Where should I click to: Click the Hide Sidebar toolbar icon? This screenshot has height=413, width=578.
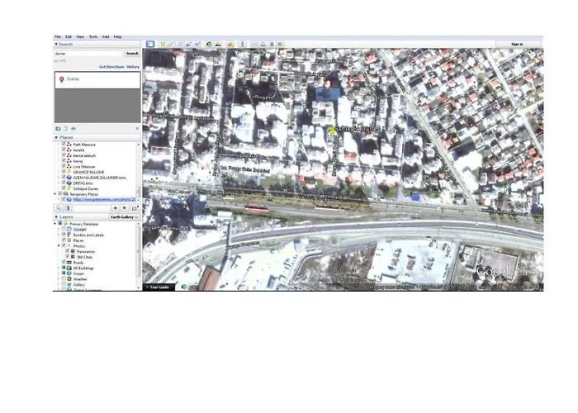tap(150, 44)
